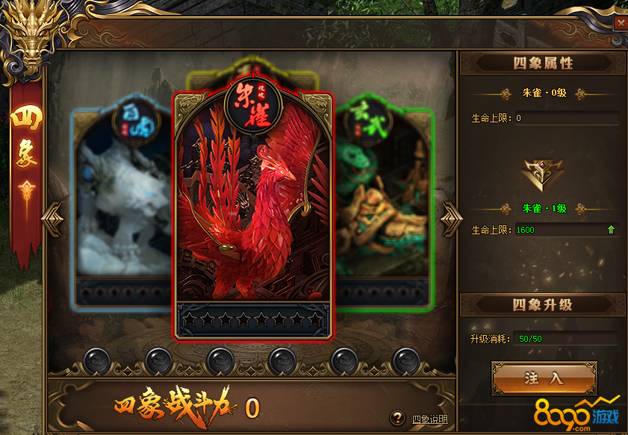Screen dimensions: 628x435
Task: Click the fourth dragon orb slot
Action: point(282,361)
